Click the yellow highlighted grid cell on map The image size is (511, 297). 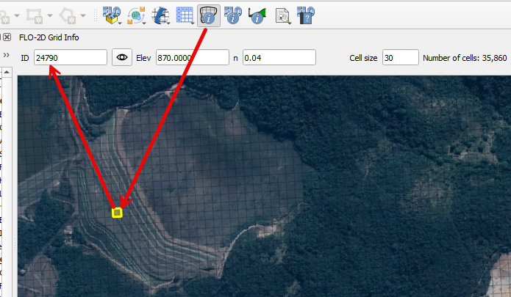click(116, 213)
